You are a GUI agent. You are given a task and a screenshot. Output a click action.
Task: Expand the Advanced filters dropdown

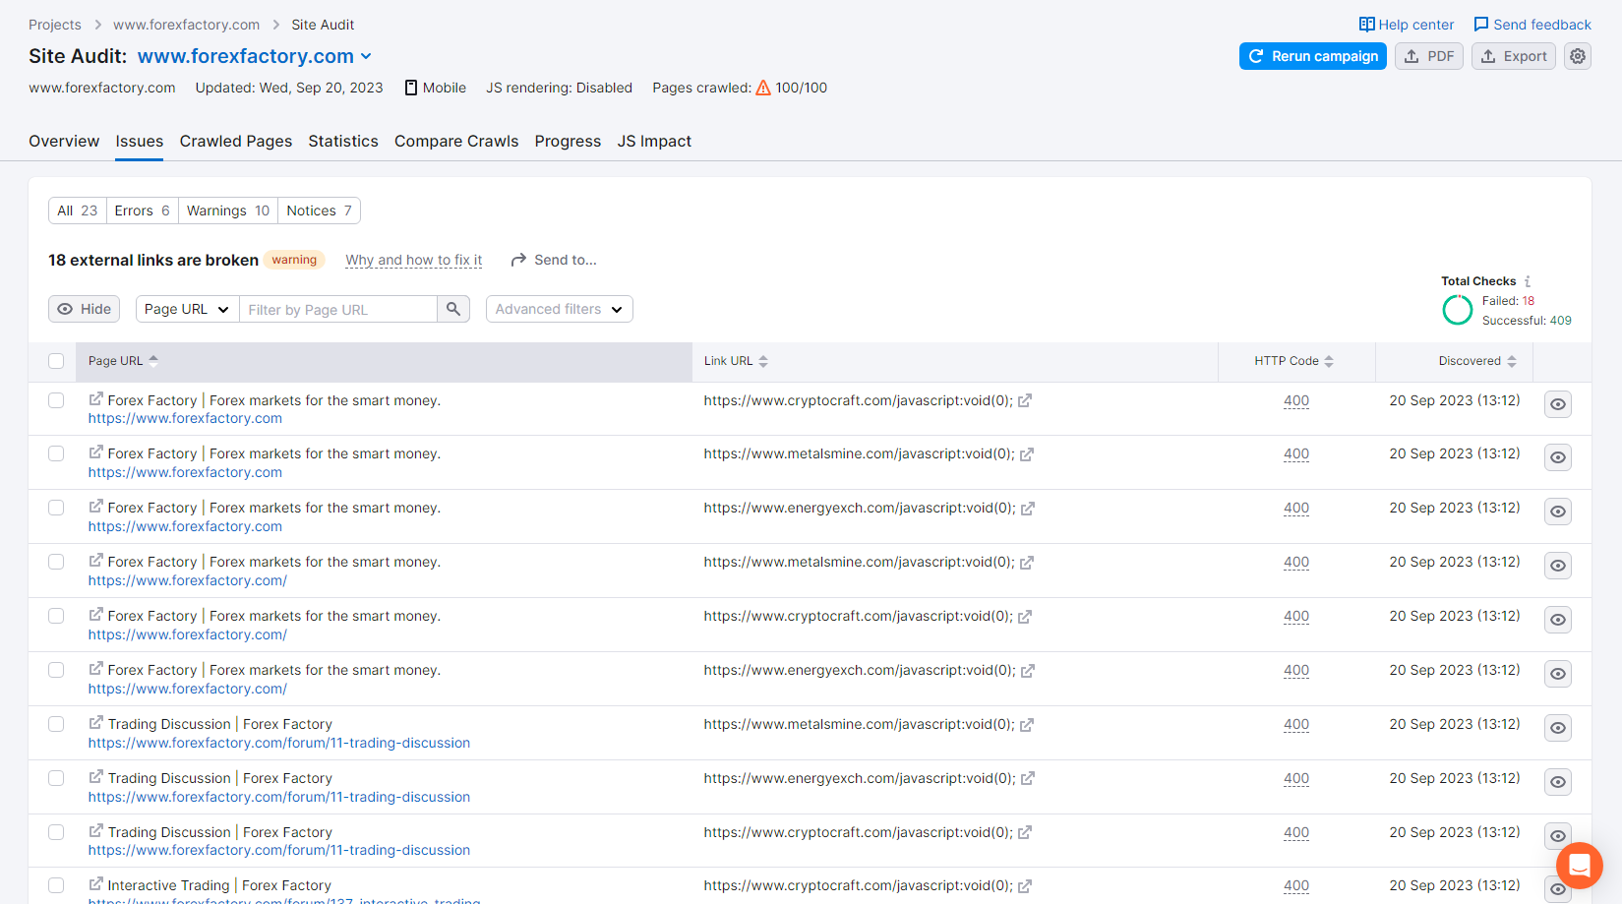(x=559, y=309)
